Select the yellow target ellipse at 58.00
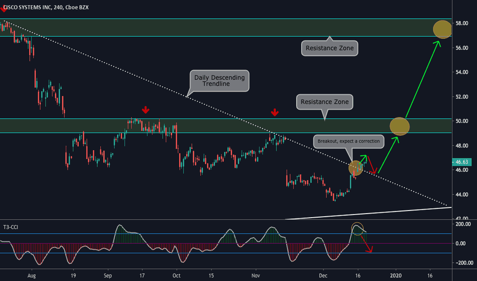Screen dimensions: 477x281 tap(442, 30)
